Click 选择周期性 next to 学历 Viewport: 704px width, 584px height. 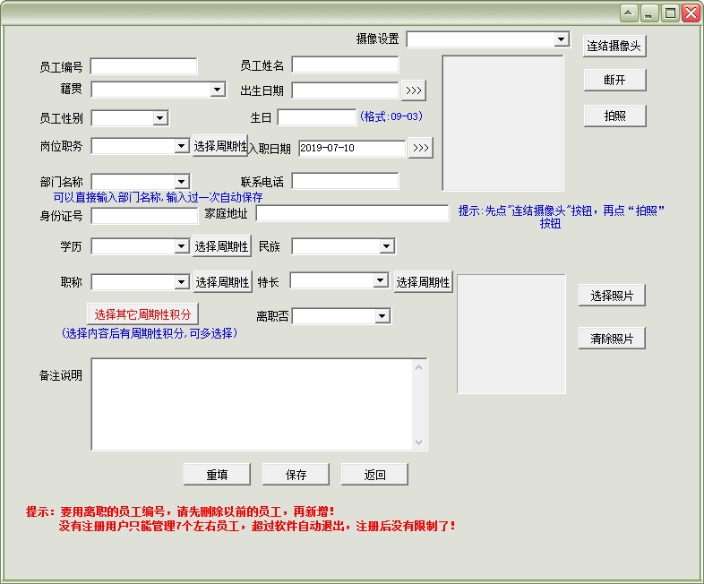point(222,246)
